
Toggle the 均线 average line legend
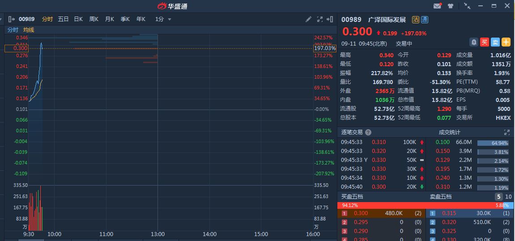[29, 30]
